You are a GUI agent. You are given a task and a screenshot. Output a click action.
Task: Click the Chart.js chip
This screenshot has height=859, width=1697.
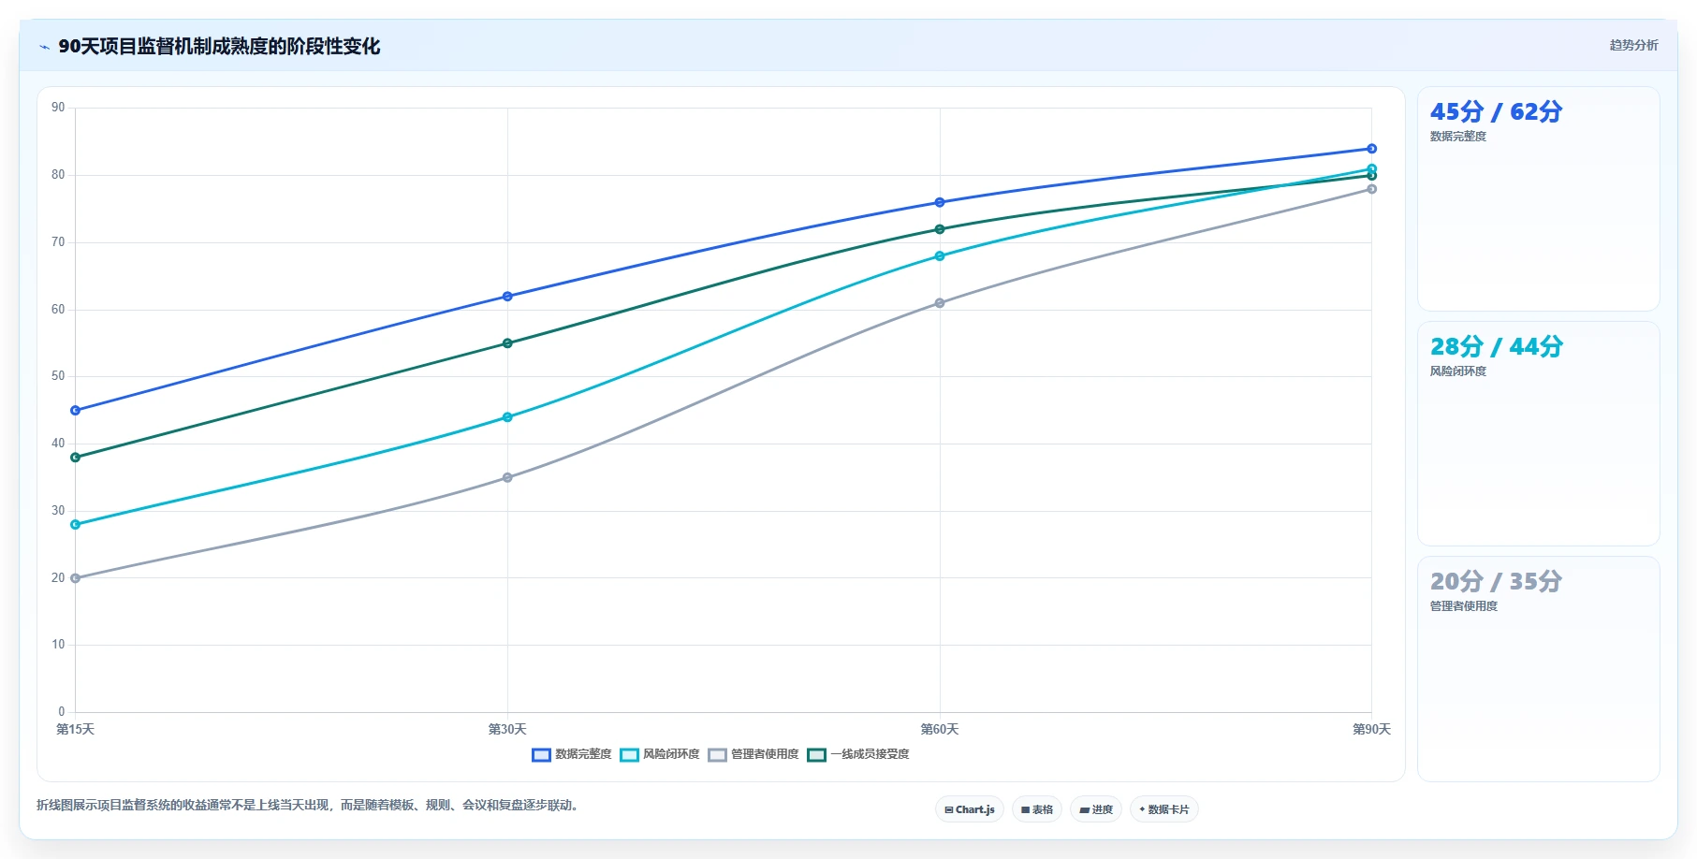[970, 809]
